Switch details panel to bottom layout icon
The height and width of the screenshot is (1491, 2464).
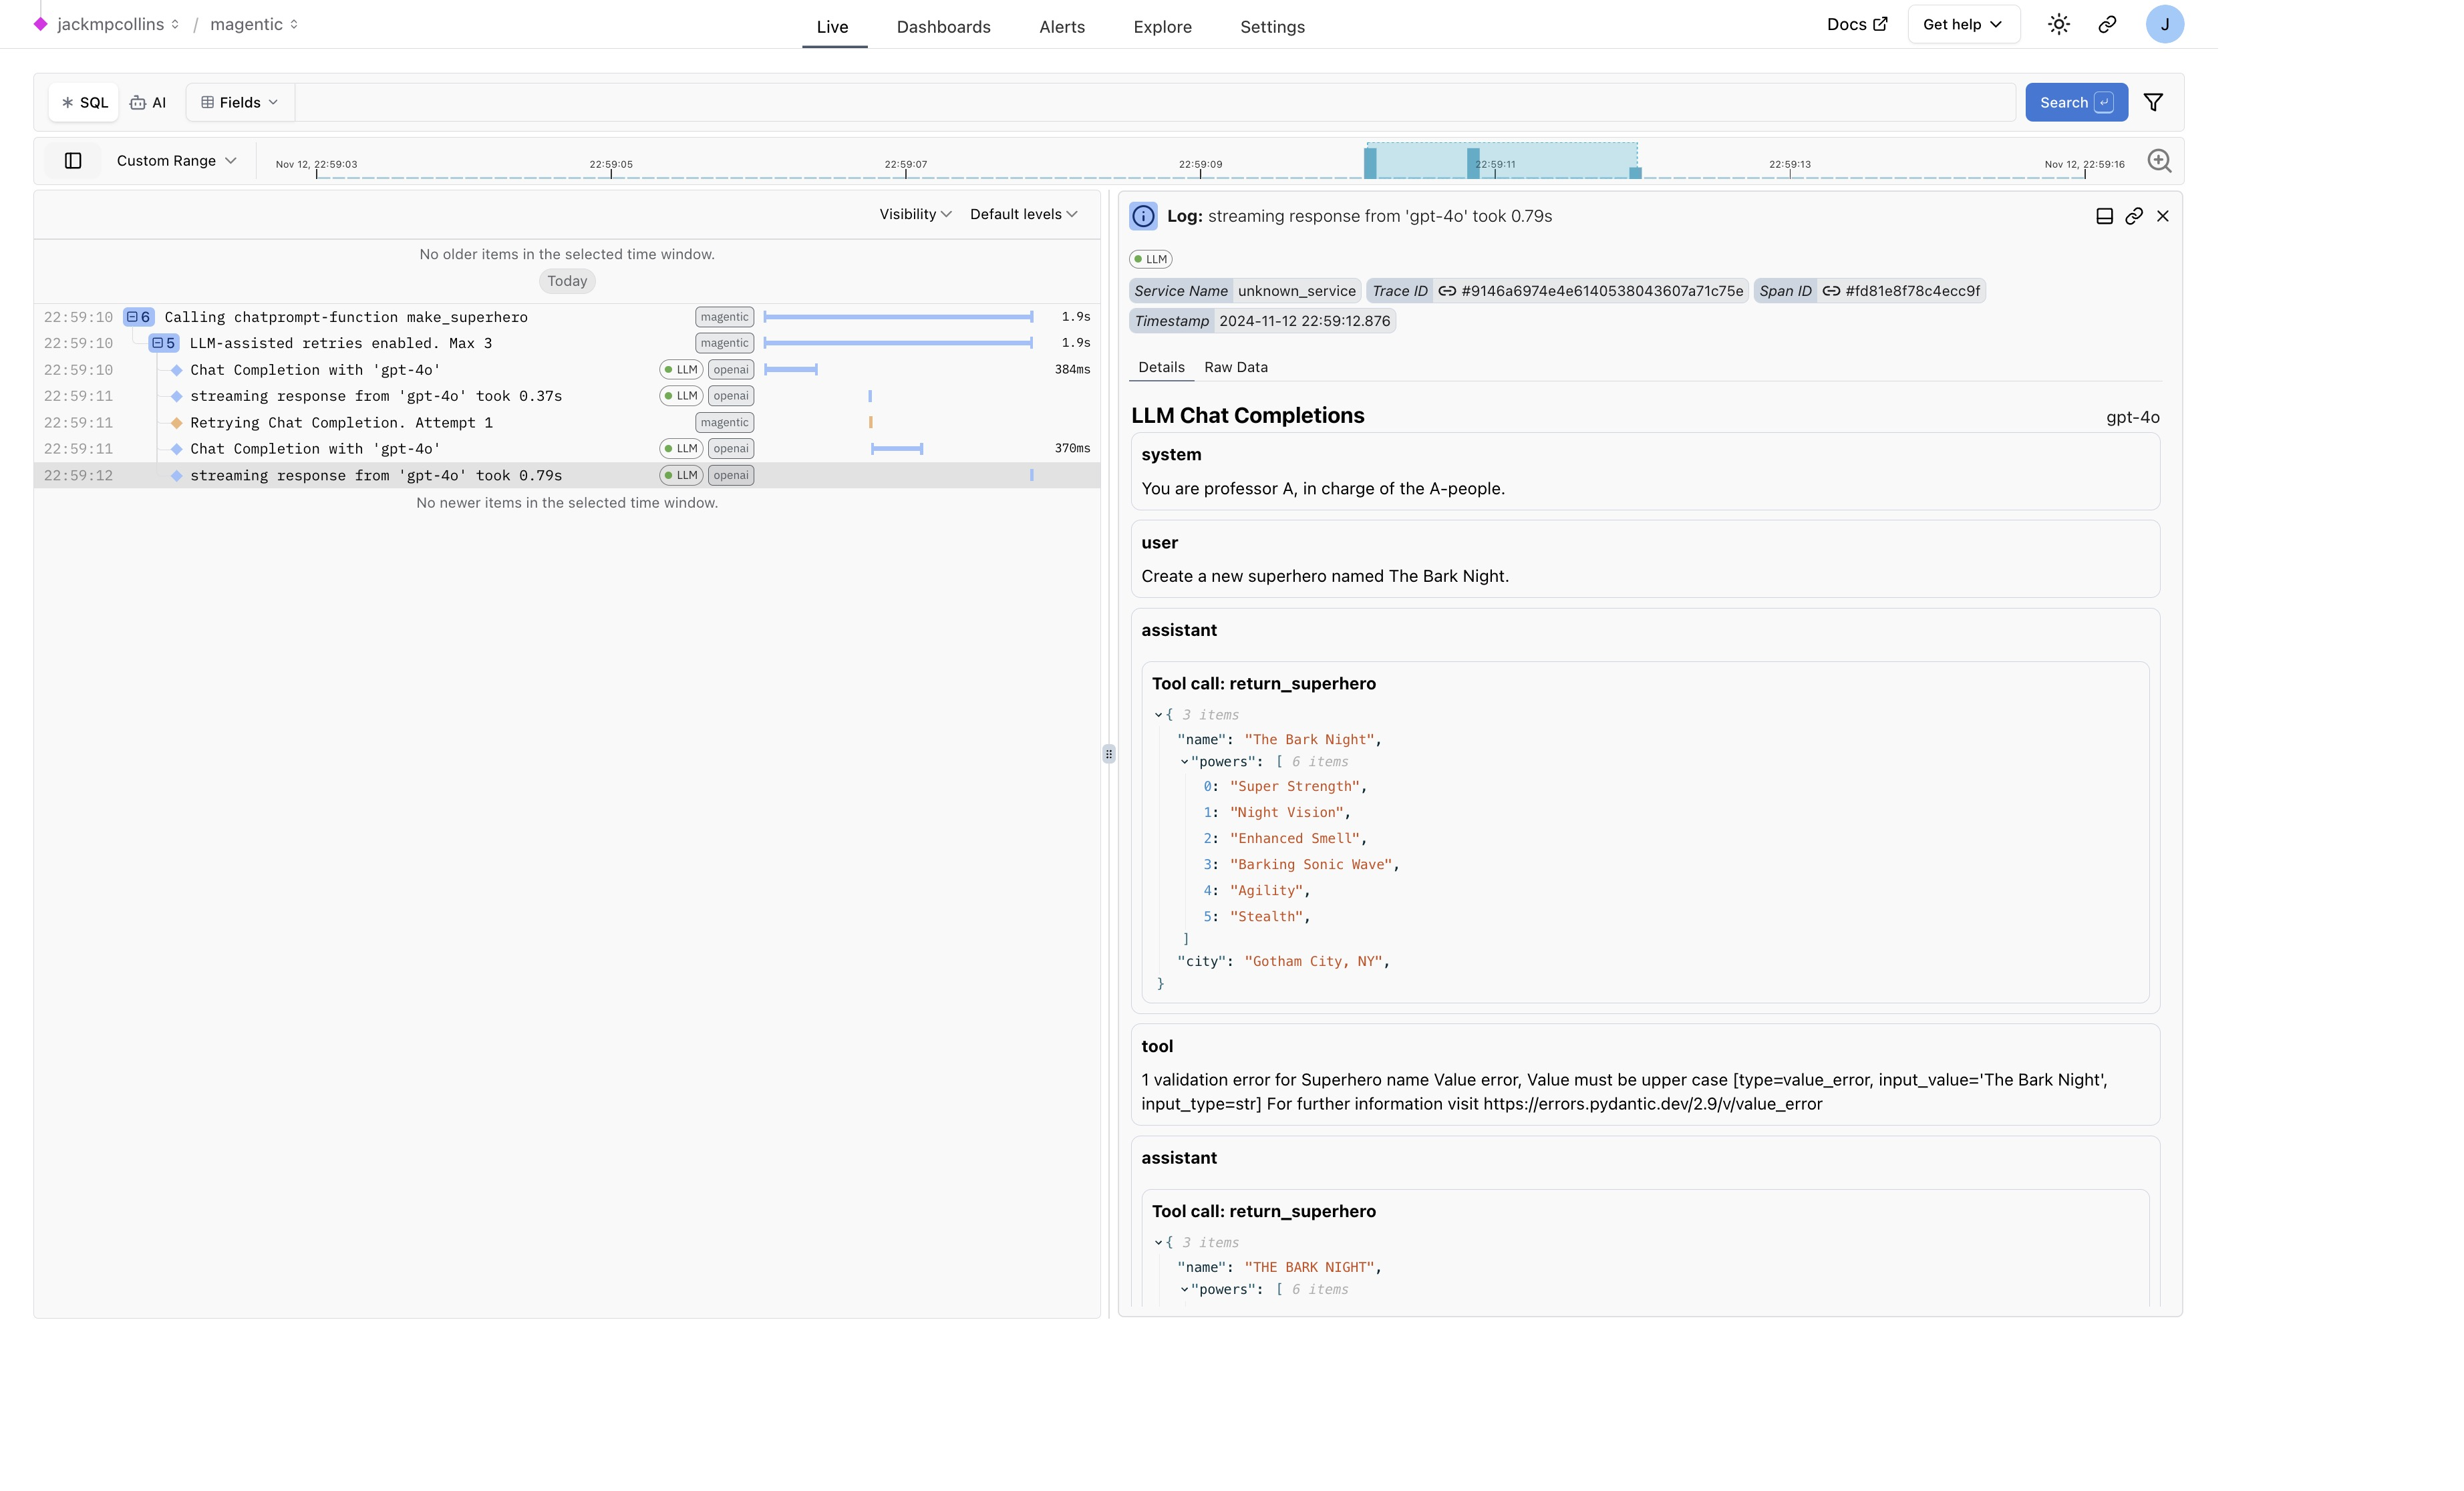tap(2104, 216)
